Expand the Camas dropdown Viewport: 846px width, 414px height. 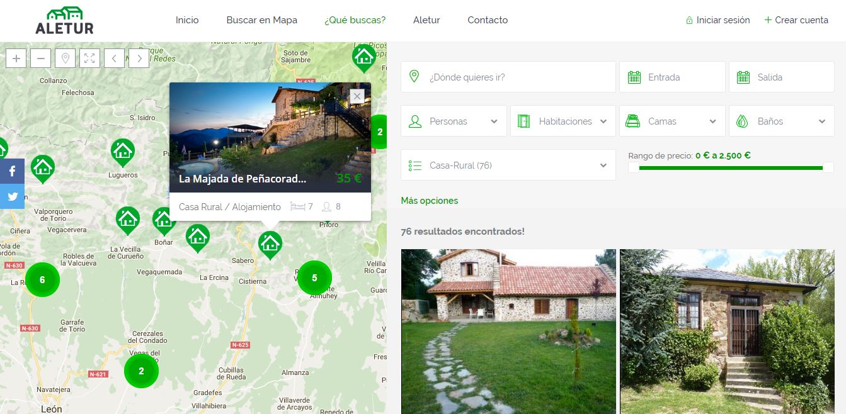(672, 121)
